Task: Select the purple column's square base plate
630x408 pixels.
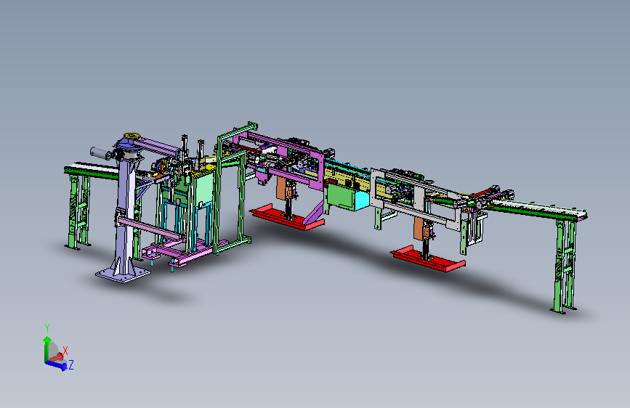Action: (x=123, y=274)
